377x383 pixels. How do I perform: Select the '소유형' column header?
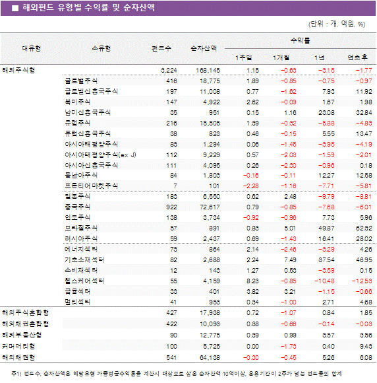tap(101, 48)
